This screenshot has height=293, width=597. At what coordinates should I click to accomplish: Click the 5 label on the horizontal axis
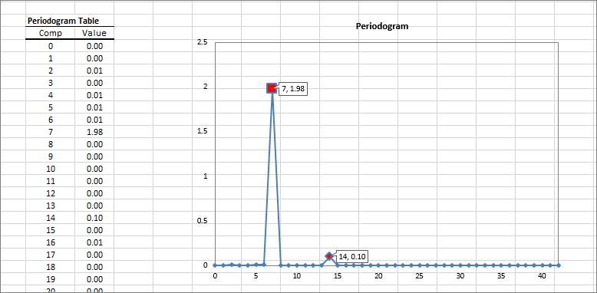(256, 275)
